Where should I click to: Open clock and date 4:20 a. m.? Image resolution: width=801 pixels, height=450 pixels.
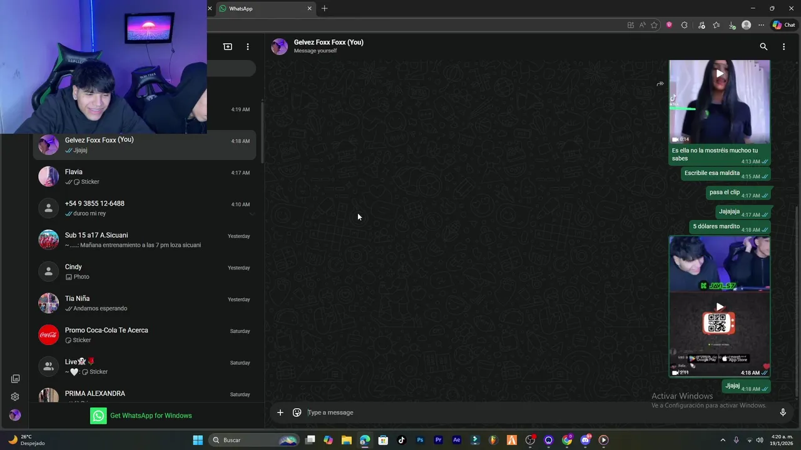pyautogui.click(x=782, y=440)
